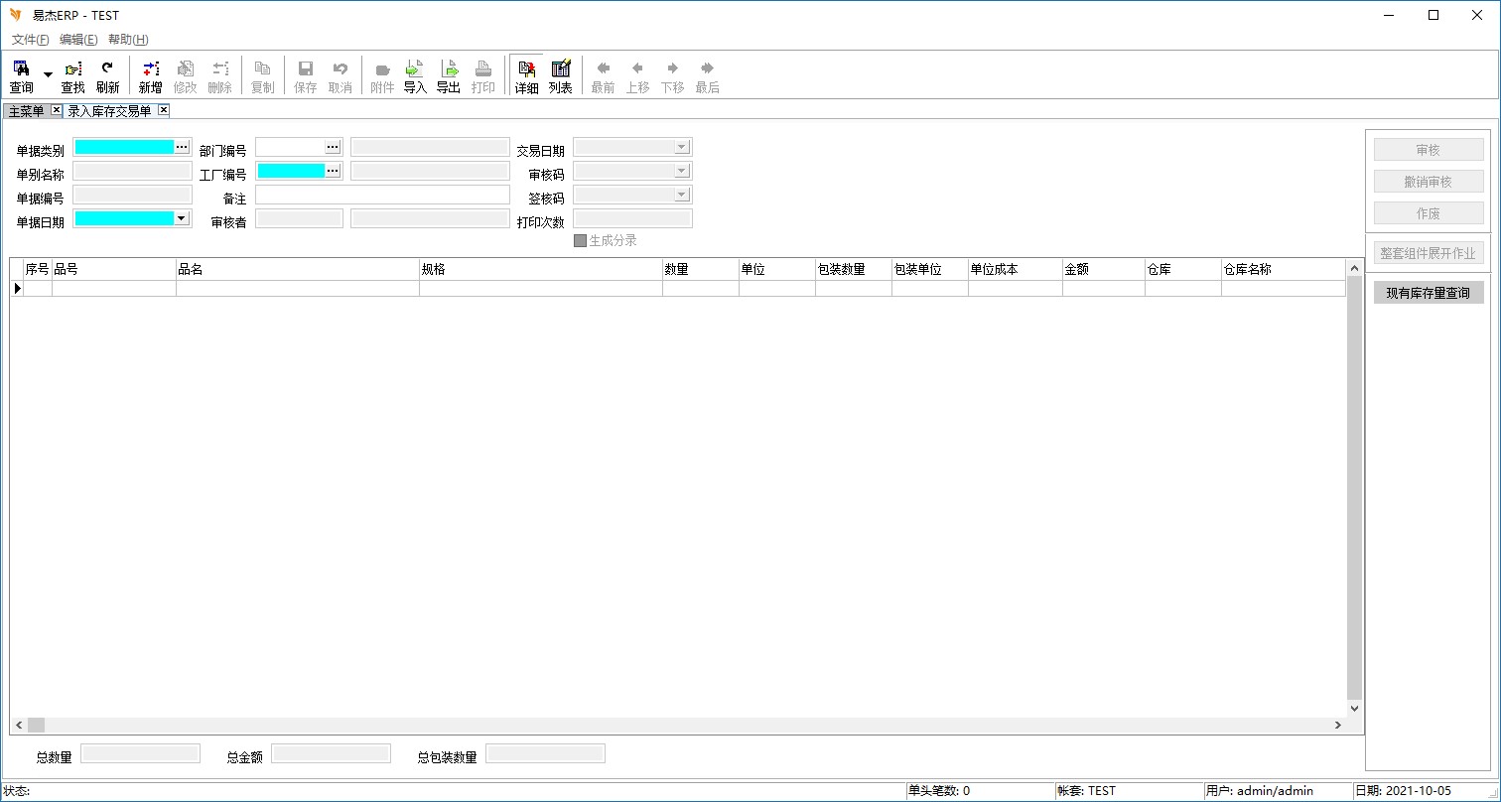
Task: Click the 导入 (Import) toolbar icon
Action: click(415, 76)
